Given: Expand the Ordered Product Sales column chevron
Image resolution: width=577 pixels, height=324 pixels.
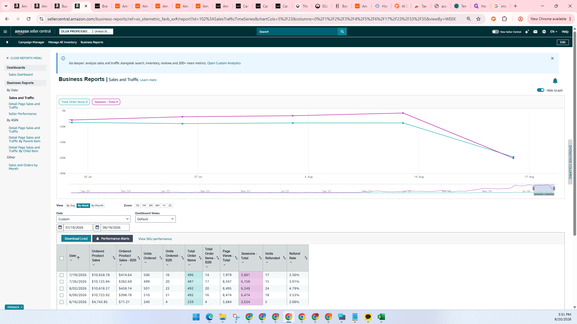Looking at the screenshot, I should click(x=93, y=265).
